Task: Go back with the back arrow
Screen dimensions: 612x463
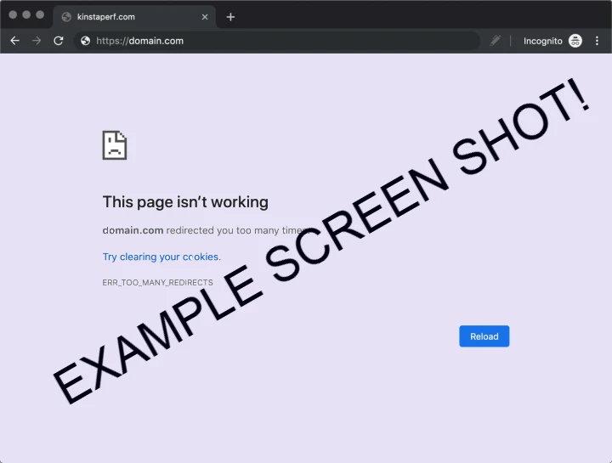Action: coord(14,41)
